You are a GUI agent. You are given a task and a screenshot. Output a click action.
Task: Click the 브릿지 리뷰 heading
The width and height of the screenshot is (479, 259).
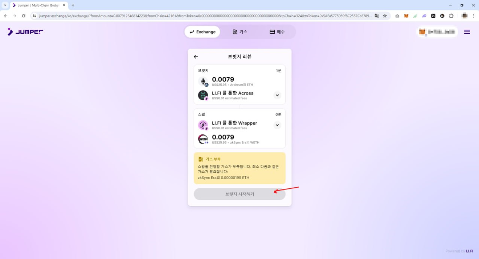[239, 57]
